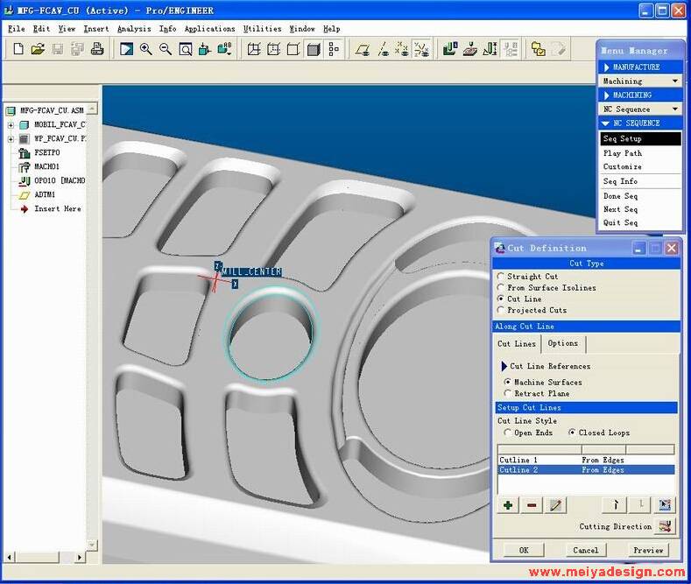Image resolution: width=691 pixels, height=584 pixels.
Task: Click the zoom out magnifier toolbar icon
Action: tap(166, 49)
